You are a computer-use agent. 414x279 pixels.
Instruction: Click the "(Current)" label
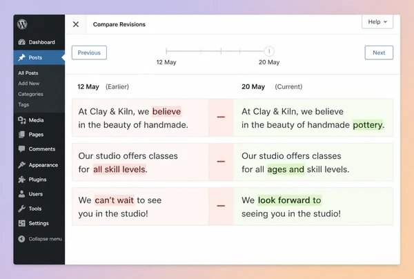[288, 86]
